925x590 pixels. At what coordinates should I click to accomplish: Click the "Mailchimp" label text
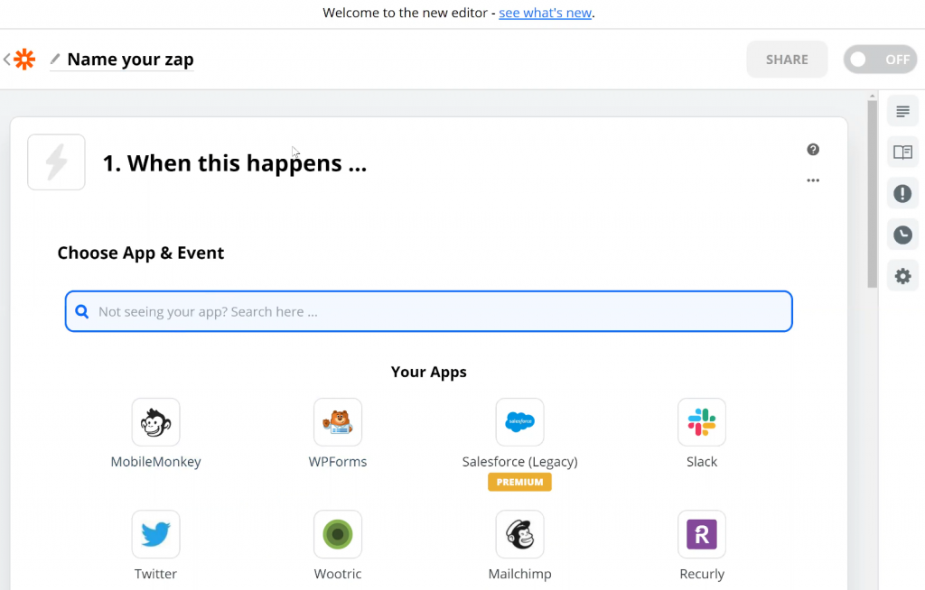[x=519, y=574]
